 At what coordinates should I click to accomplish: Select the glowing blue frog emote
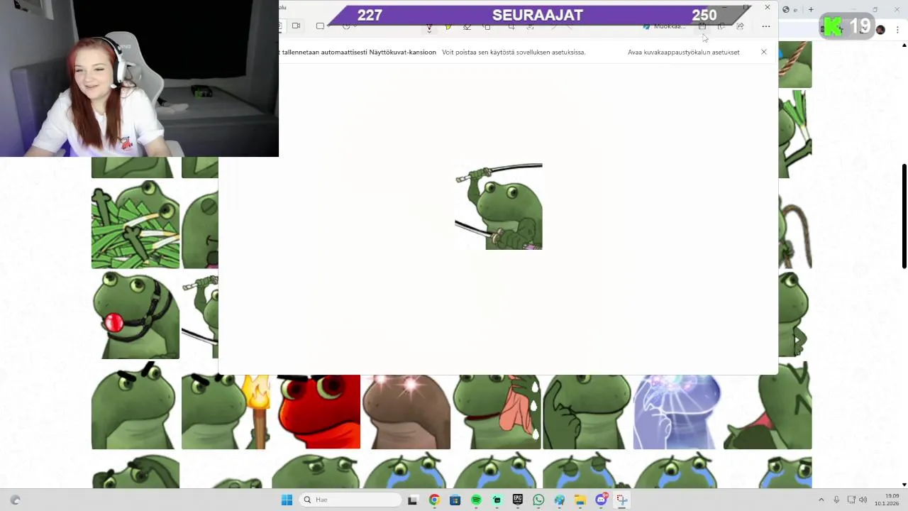pos(677,412)
